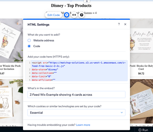
Task: Open help in HTML Settings header
Action: click(119, 24)
